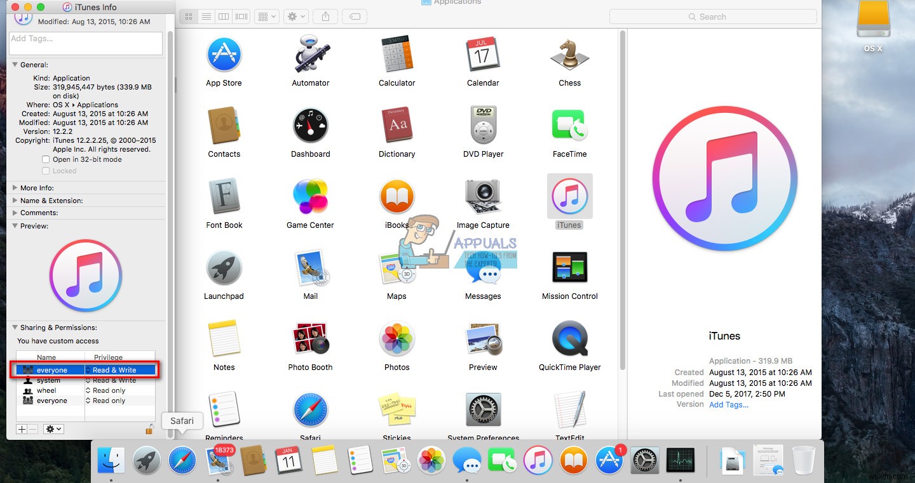Expand the More Info section
The image size is (915, 483).
click(14, 187)
